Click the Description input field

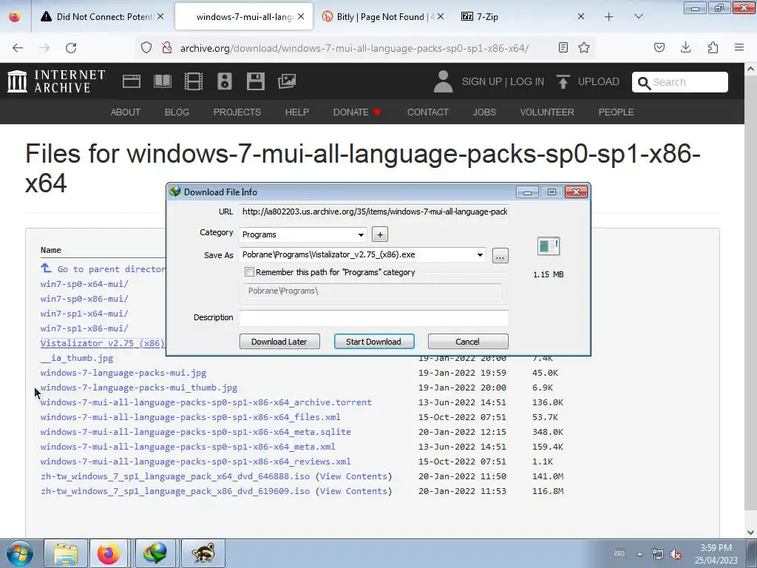tap(373, 318)
